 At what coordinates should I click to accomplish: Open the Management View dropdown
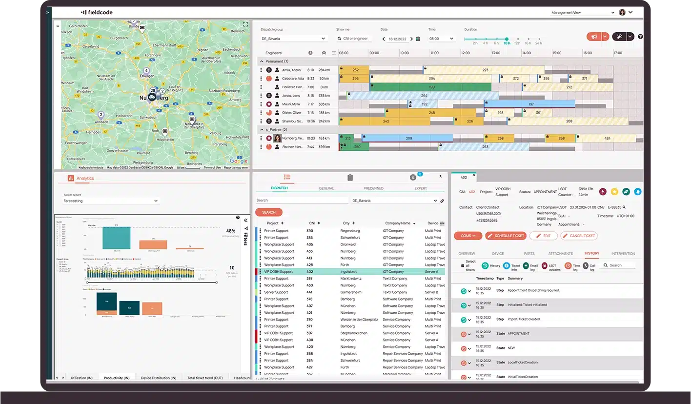coord(582,12)
